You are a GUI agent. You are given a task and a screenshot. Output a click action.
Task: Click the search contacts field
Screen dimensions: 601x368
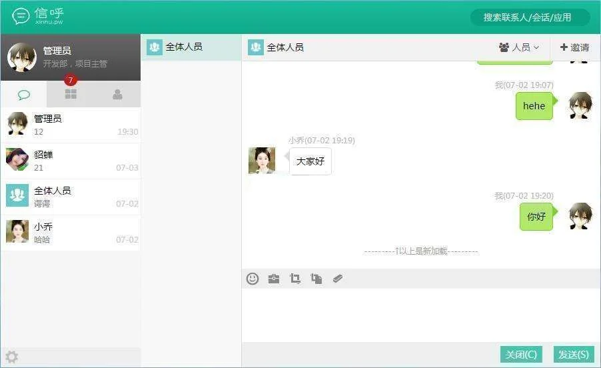coord(530,17)
